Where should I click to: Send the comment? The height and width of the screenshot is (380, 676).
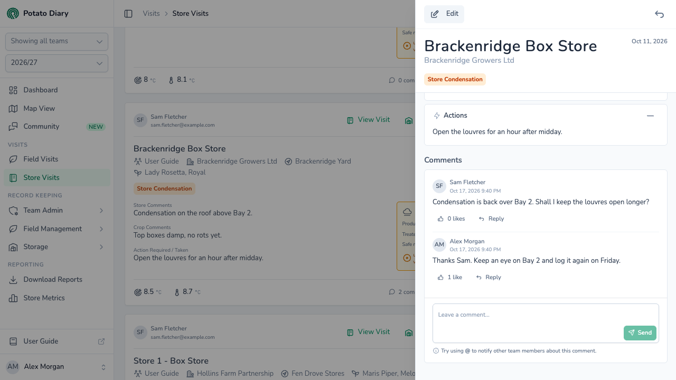tap(640, 332)
